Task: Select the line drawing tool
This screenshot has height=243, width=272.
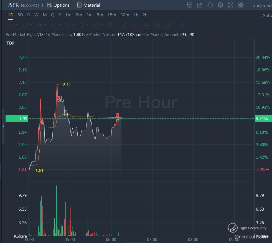Action: click(12, 25)
